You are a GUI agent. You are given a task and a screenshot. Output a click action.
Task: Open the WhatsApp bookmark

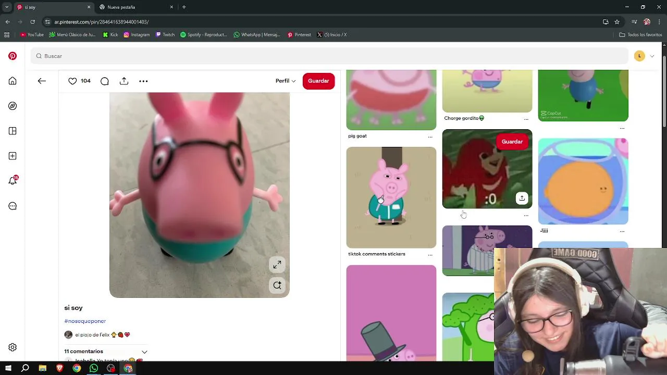click(x=257, y=35)
